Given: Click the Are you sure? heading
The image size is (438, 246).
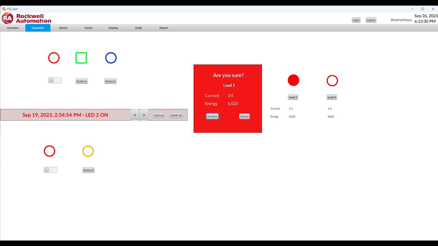Looking at the screenshot, I should (x=228, y=75).
